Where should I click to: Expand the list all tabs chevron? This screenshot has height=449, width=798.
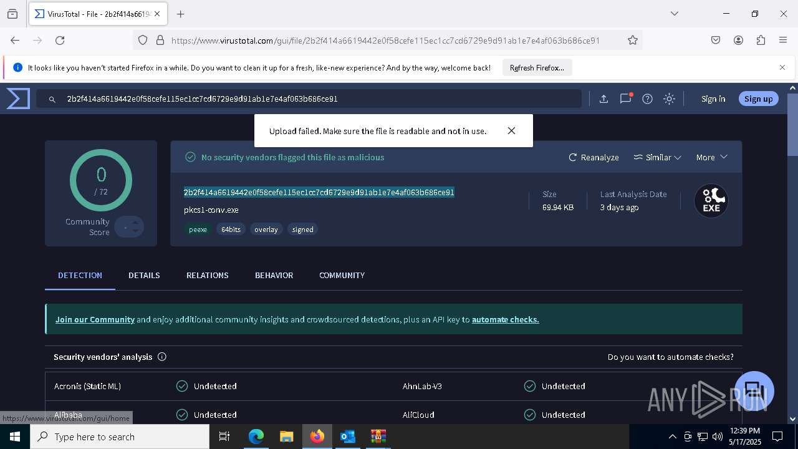pyautogui.click(x=674, y=14)
